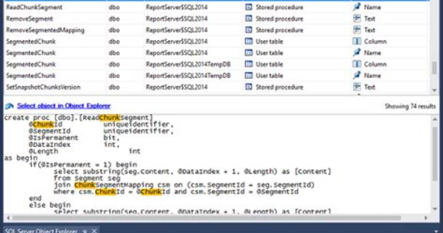Click the @IsPermanent bit parameter line

pyautogui.click(x=74, y=138)
